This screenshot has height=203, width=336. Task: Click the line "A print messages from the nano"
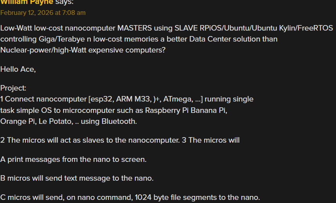tap(74, 159)
